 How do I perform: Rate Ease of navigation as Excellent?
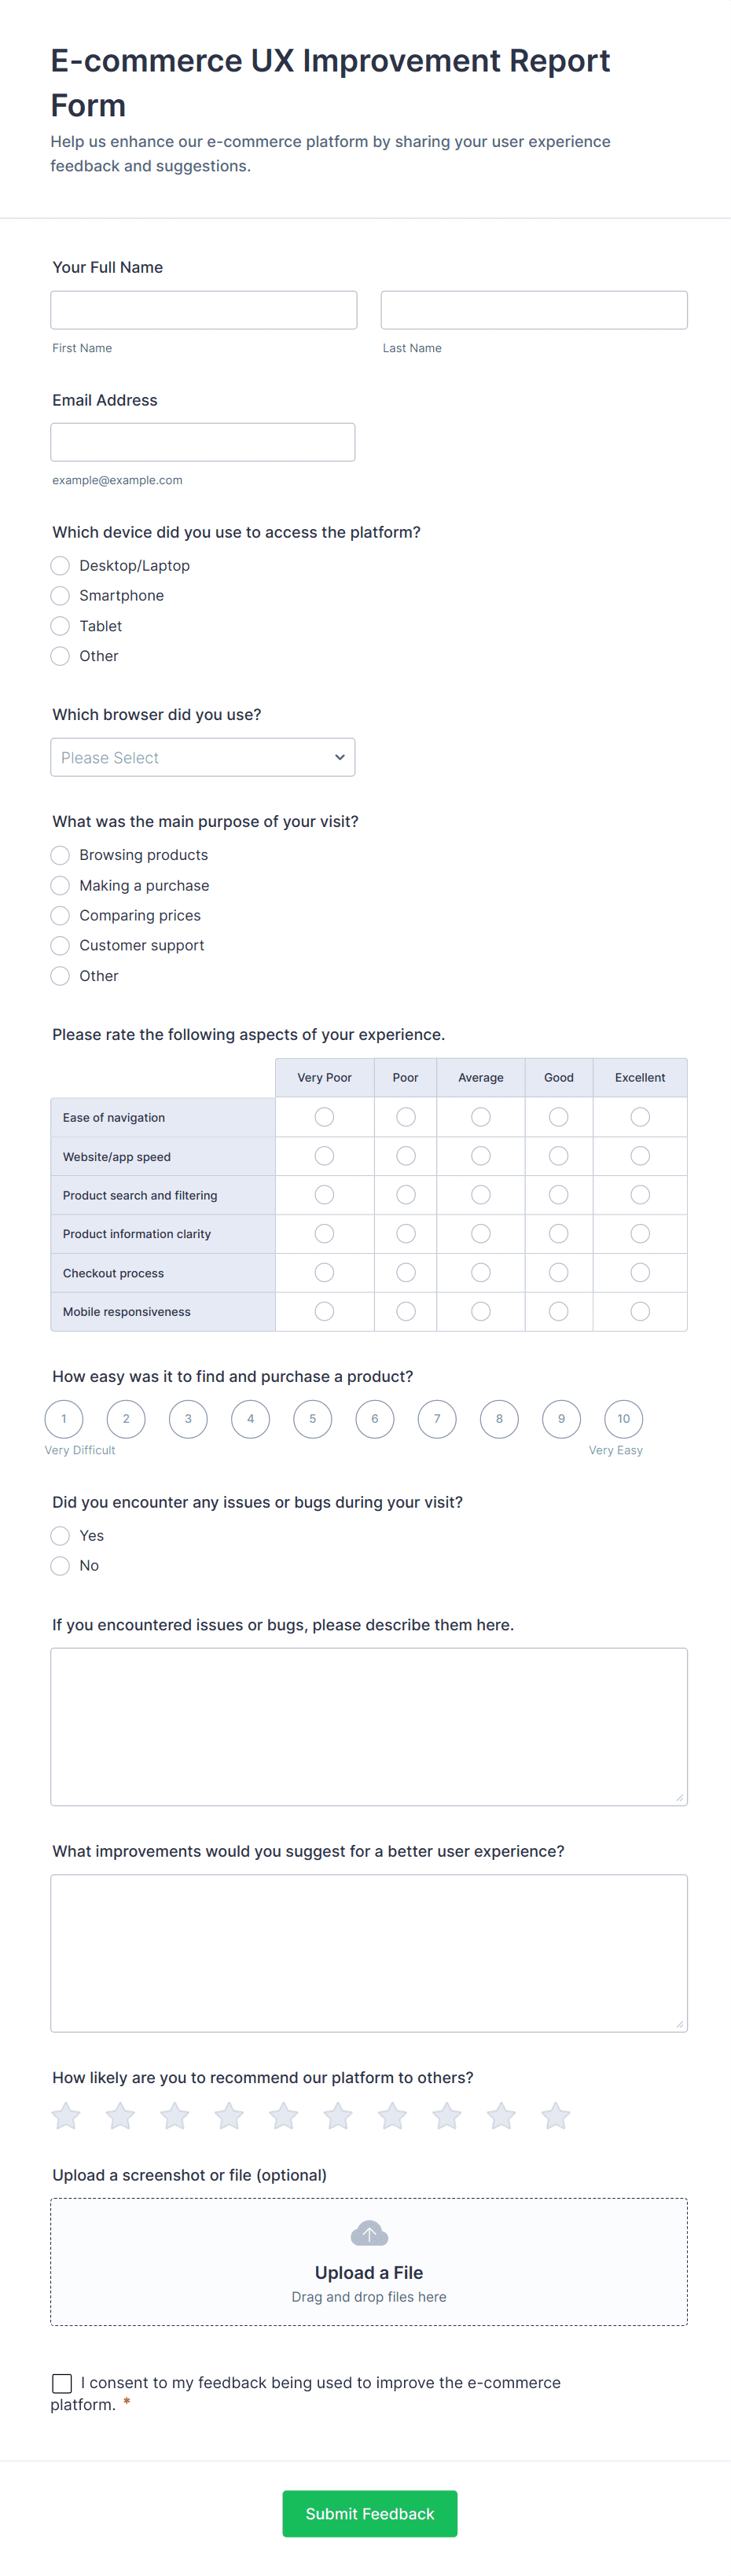pyautogui.click(x=640, y=1117)
